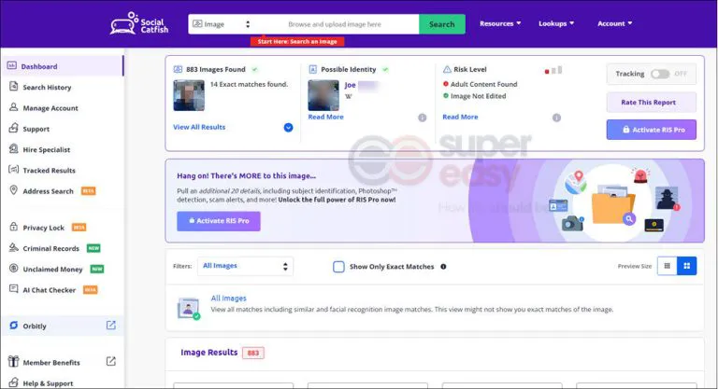Open the Lookups menu

pyautogui.click(x=556, y=23)
